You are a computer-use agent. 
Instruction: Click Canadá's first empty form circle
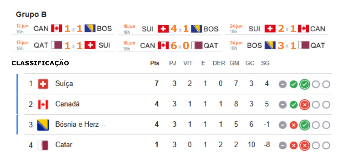tap(315, 105)
